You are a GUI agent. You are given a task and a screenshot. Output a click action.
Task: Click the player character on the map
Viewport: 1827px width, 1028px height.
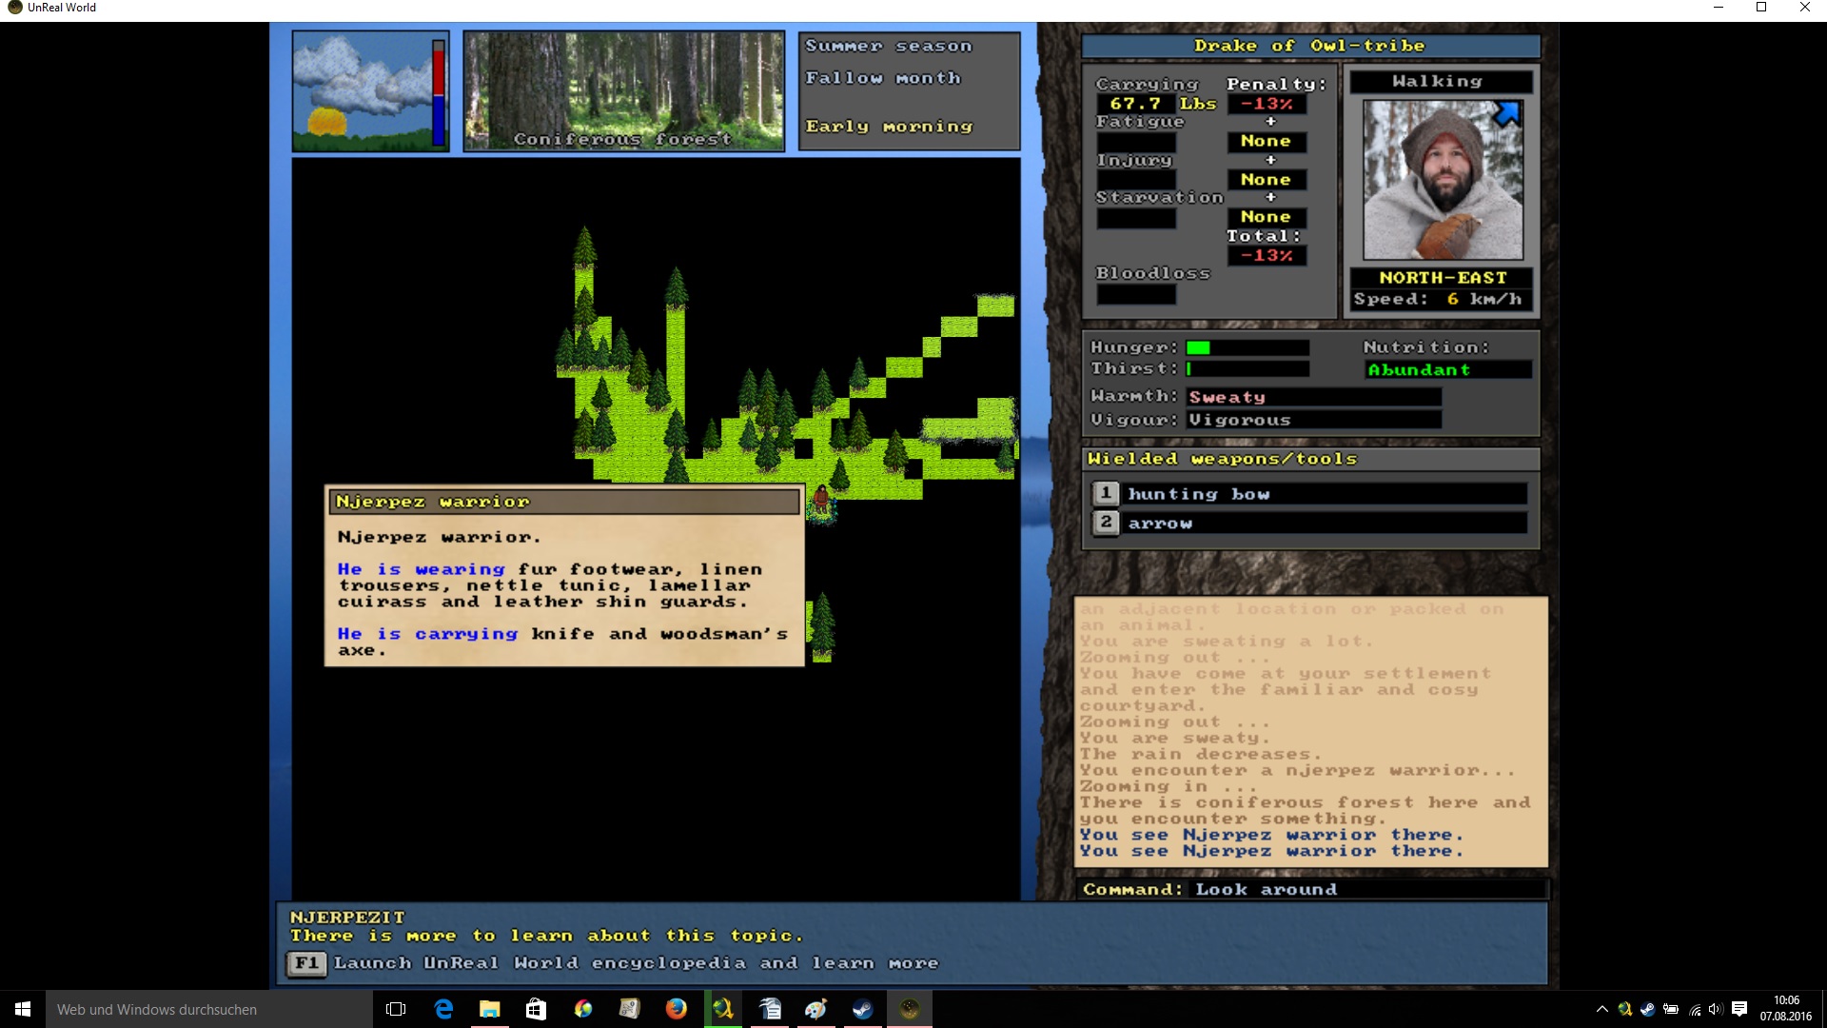821,499
